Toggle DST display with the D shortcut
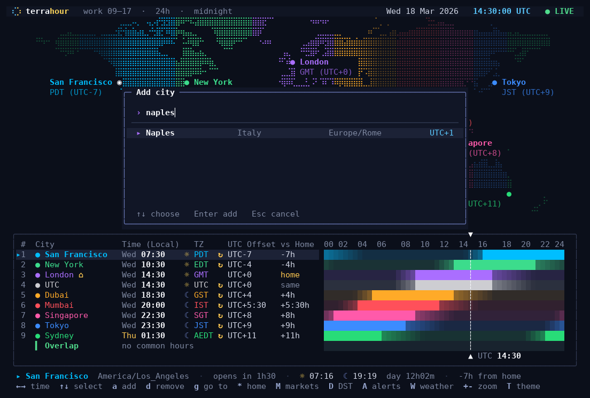This screenshot has width=590, height=398. pos(340,386)
